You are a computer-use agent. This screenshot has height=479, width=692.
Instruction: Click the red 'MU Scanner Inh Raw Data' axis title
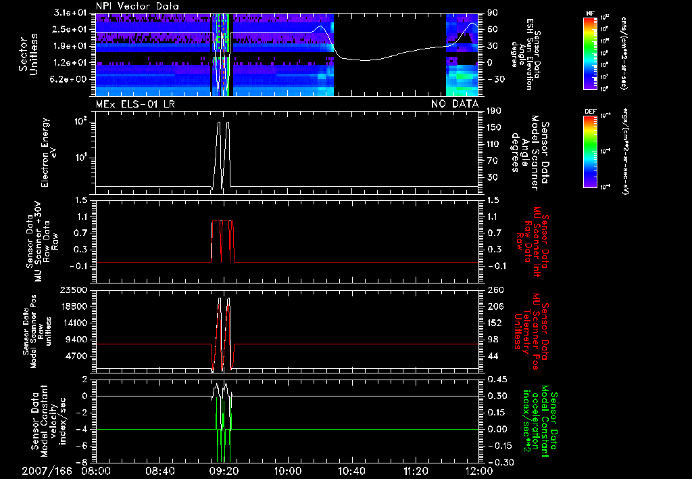coord(533,242)
